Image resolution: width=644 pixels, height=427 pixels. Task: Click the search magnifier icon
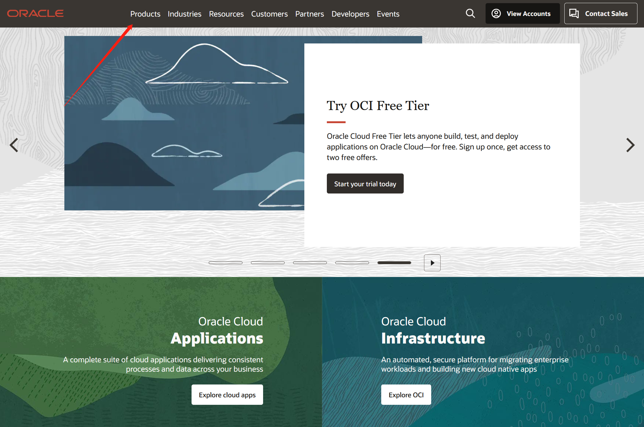point(470,13)
